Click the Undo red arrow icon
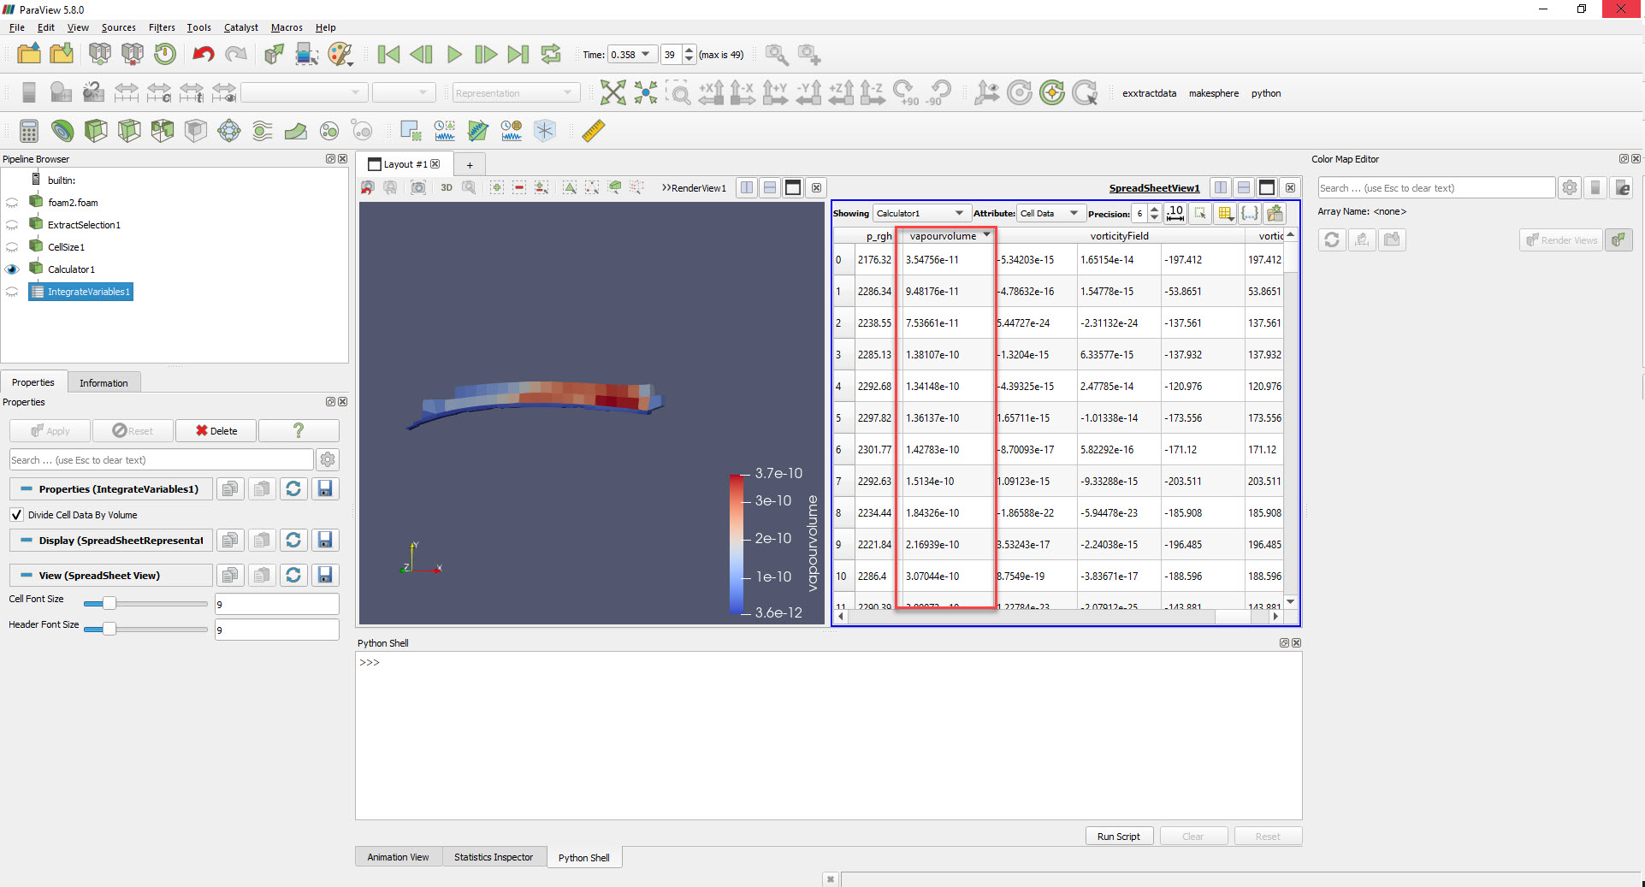Image resolution: width=1645 pixels, height=887 pixels. pyautogui.click(x=203, y=55)
